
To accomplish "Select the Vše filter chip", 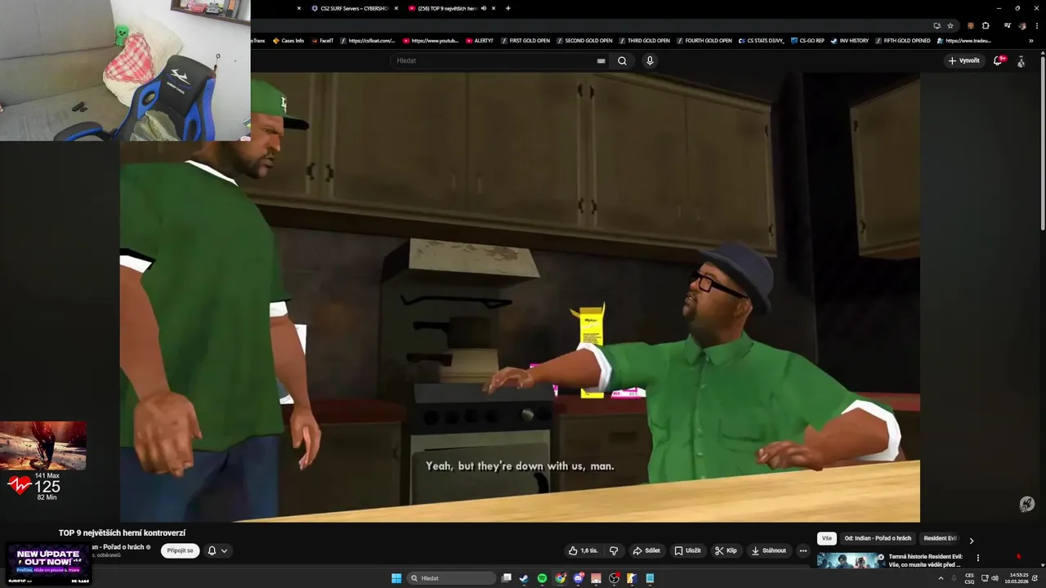I will click(827, 538).
